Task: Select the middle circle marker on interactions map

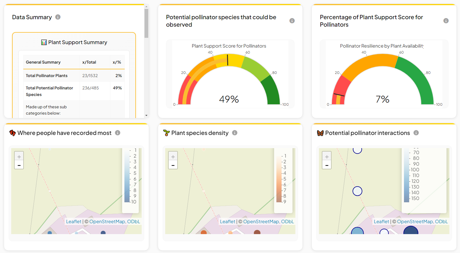Action: (x=357, y=191)
